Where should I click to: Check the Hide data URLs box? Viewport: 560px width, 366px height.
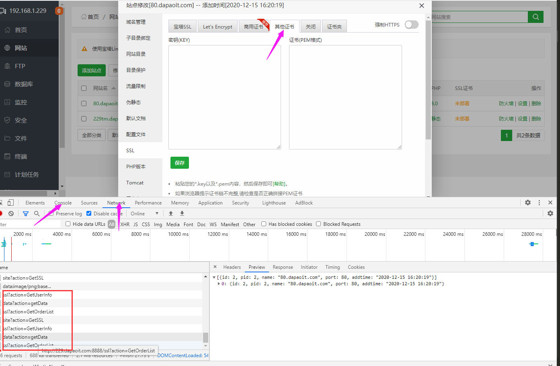click(68, 224)
